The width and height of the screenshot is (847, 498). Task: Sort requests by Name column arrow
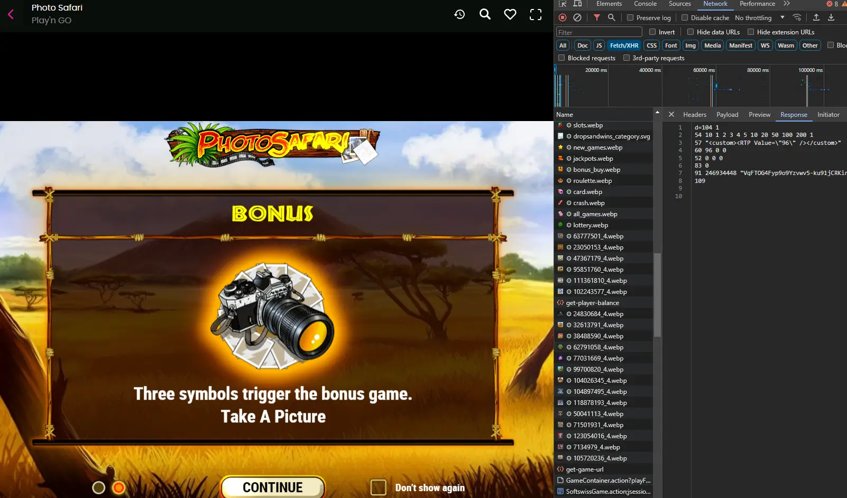pyautogui.click(x=657, y=113)
